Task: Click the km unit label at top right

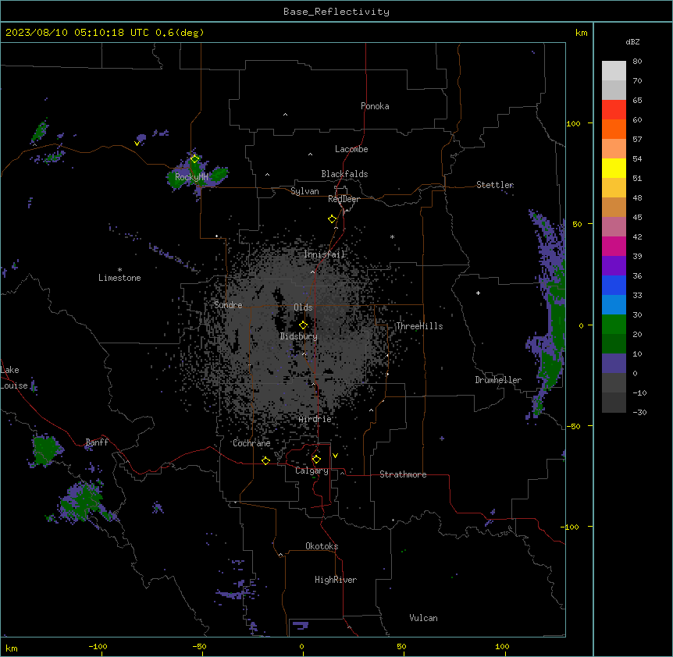Action: pos(582,33)
